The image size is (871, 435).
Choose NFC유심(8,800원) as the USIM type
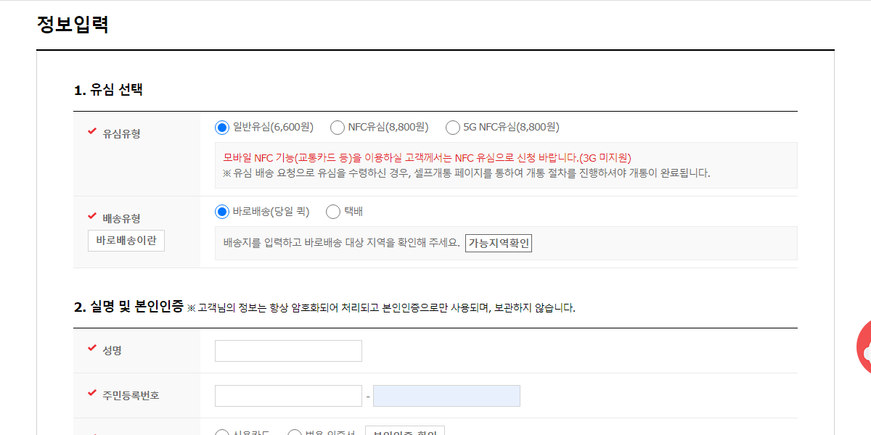coord(337,127)
